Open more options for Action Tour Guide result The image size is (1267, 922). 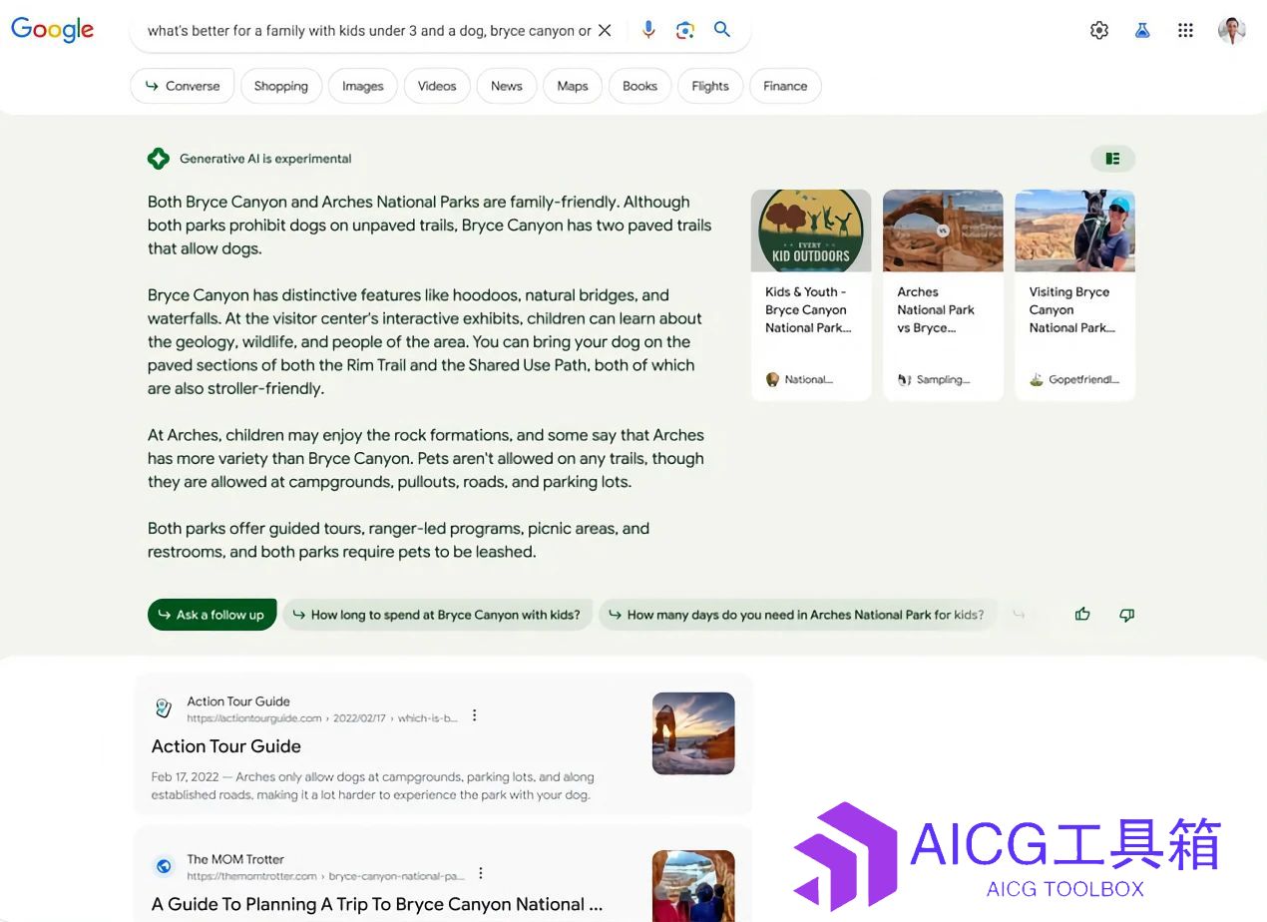click(x=475, y=715)
